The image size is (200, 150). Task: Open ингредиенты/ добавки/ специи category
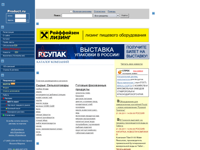[51, 94]
